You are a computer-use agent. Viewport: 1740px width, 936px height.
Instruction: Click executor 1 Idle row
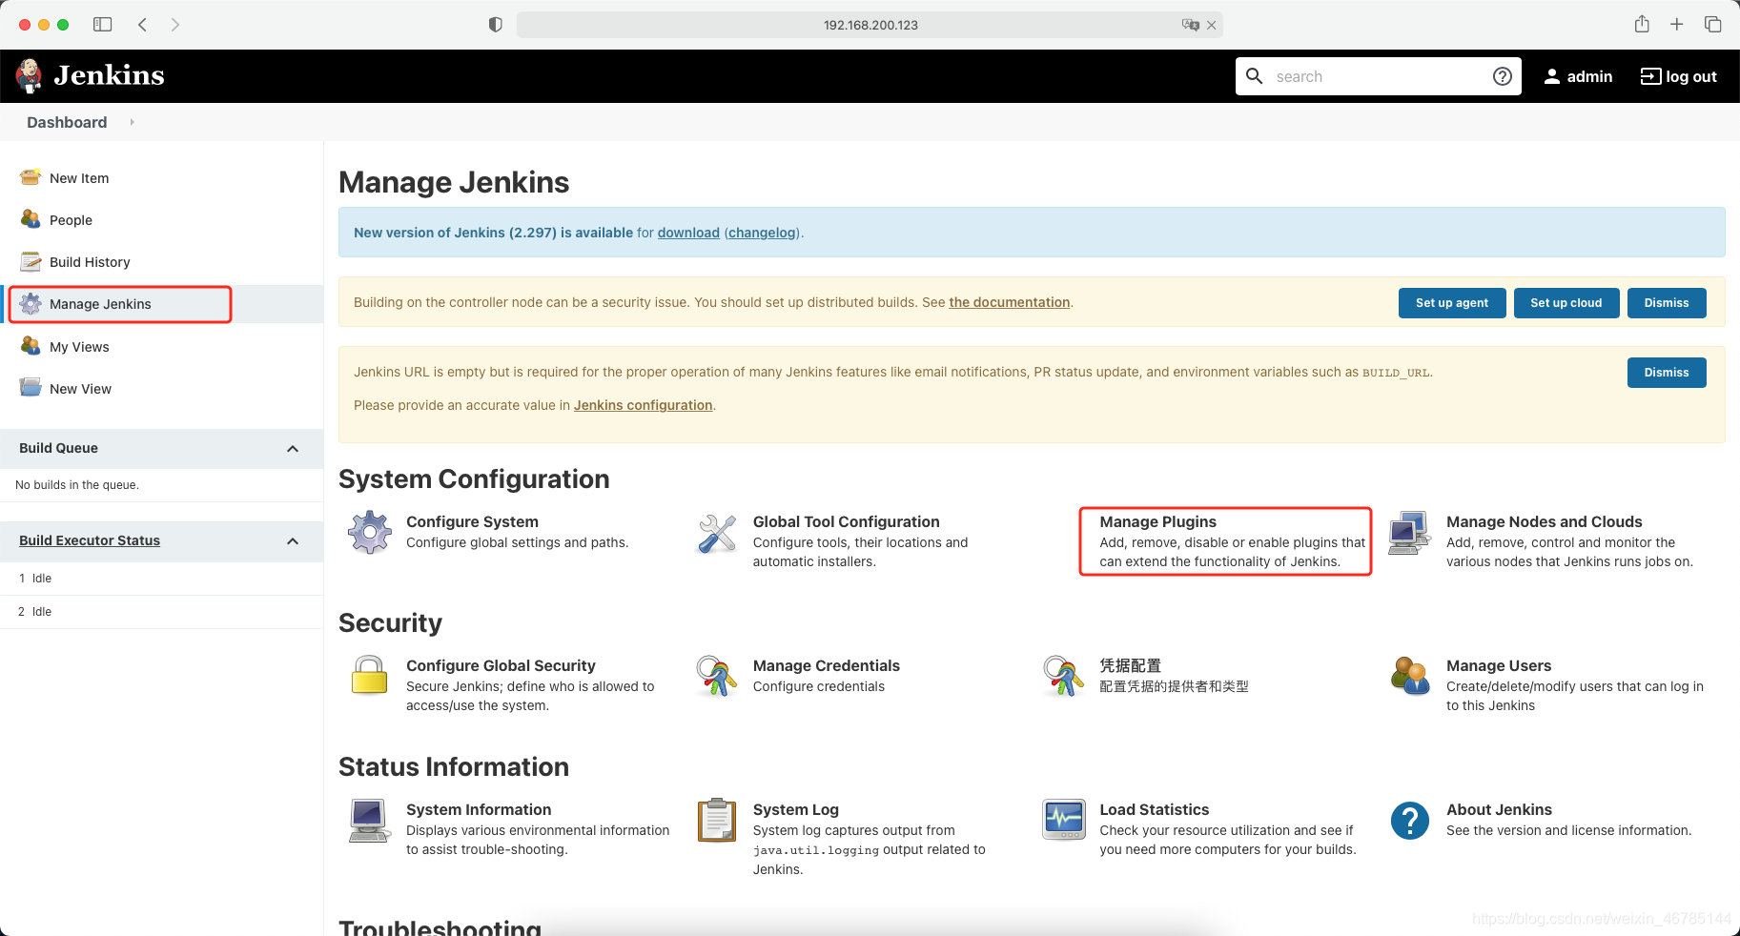pyautogui.click(x=162, y=579)
